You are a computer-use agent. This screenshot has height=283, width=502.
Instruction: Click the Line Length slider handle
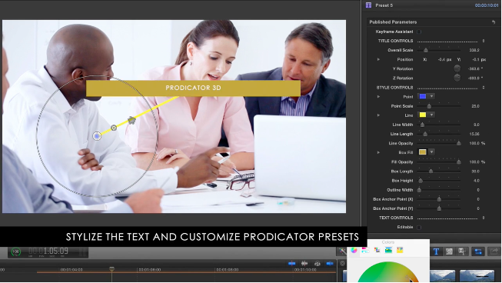pyautogui.click(x=425, y=134)
